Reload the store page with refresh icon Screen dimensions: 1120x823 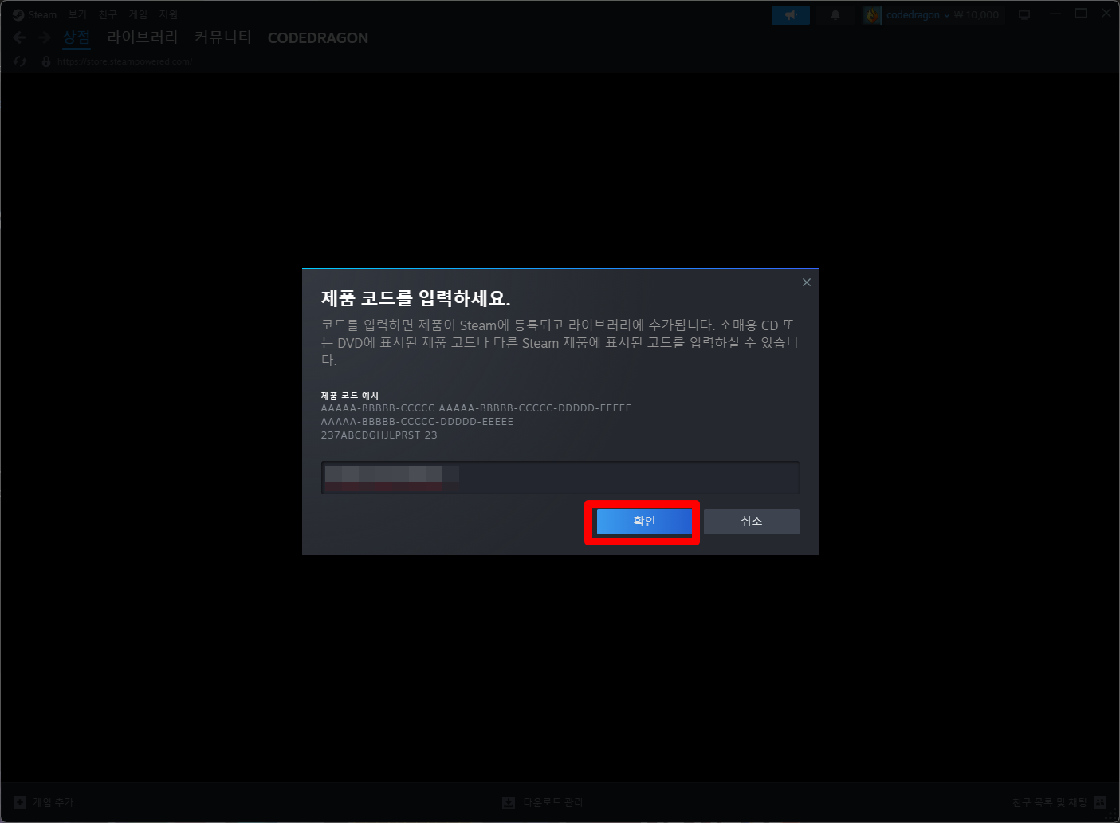[x=20, y=61]
